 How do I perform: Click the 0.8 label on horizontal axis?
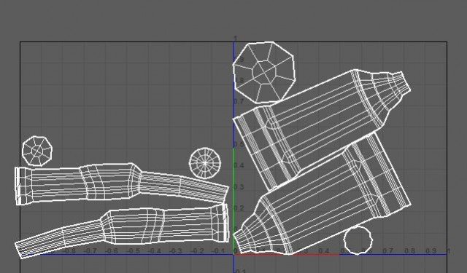point(409,251)
